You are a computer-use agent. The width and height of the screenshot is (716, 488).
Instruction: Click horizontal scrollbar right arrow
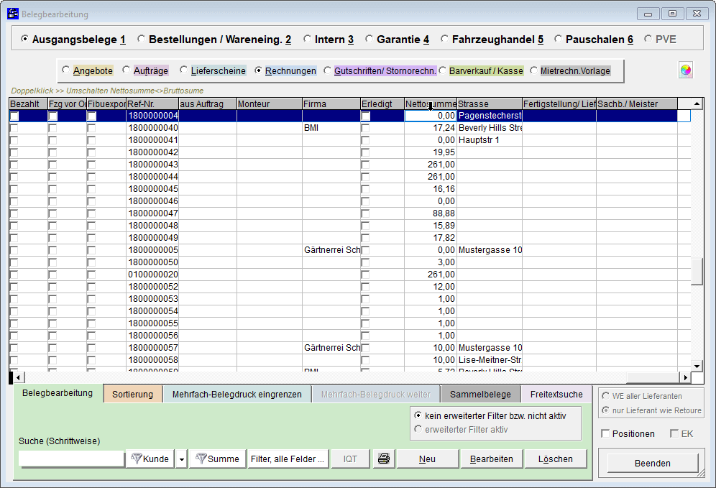point(685,377)
